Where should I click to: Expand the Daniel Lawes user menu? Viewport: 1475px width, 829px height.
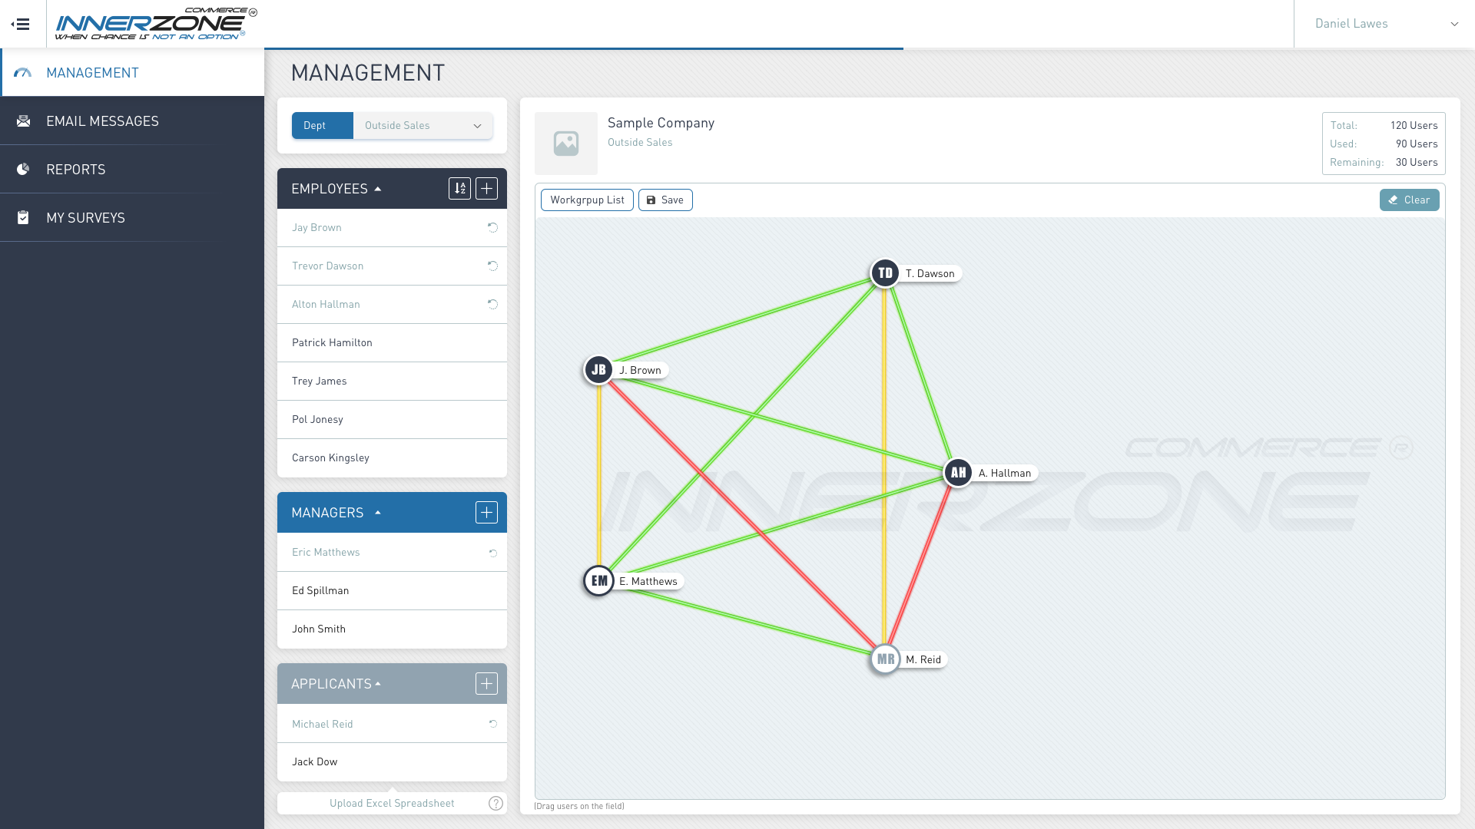(x=1384, y=24)
